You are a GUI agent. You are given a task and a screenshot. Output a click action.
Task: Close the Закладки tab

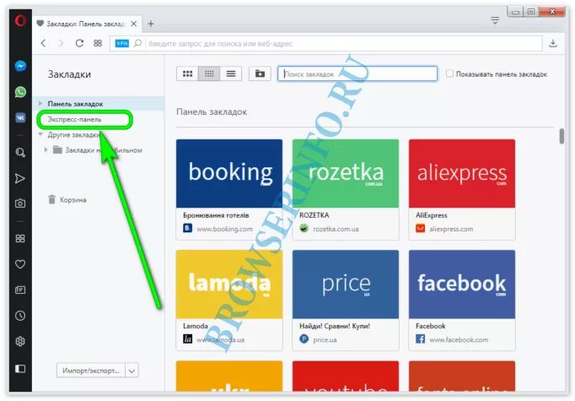134,24
